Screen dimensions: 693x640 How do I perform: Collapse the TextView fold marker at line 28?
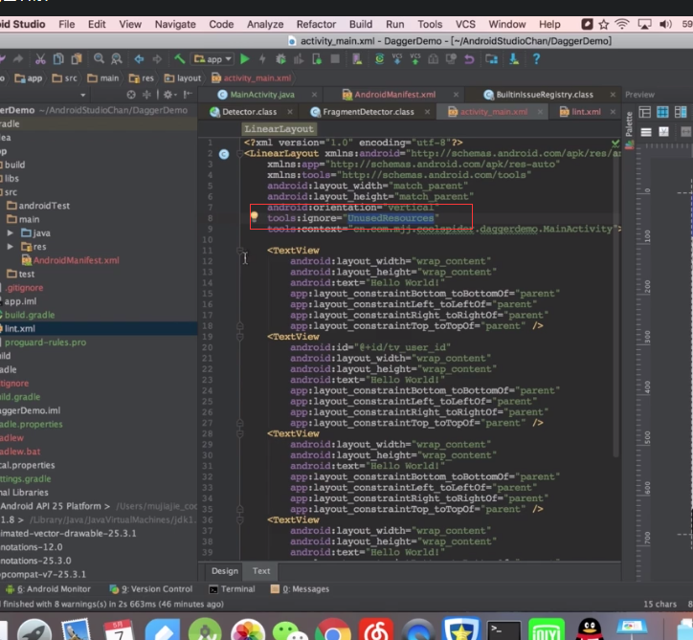click(x=240, y=433)
